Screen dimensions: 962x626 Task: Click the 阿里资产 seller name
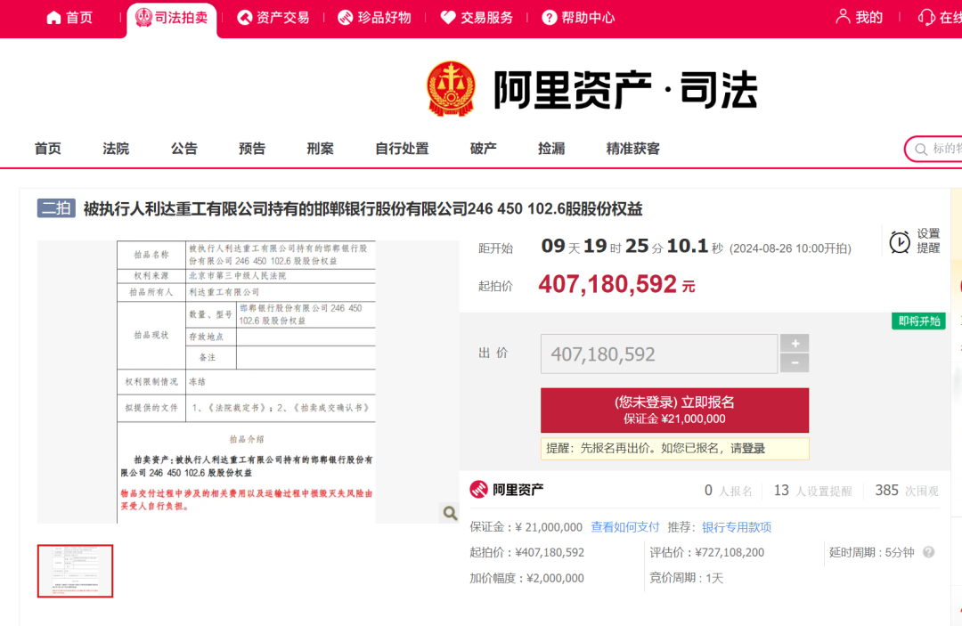tap(518, 489)
